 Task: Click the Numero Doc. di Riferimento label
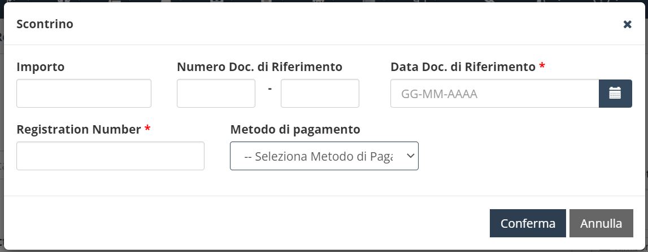[x=259, y=67]
